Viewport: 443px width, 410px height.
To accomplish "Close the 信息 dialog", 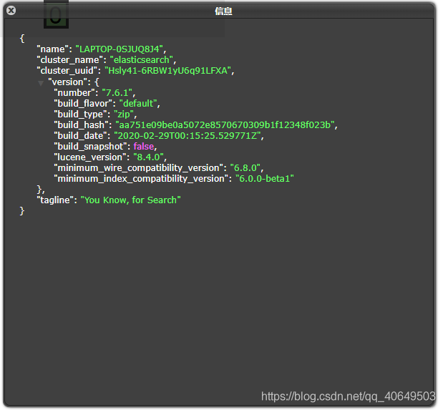I will (11, 11).
